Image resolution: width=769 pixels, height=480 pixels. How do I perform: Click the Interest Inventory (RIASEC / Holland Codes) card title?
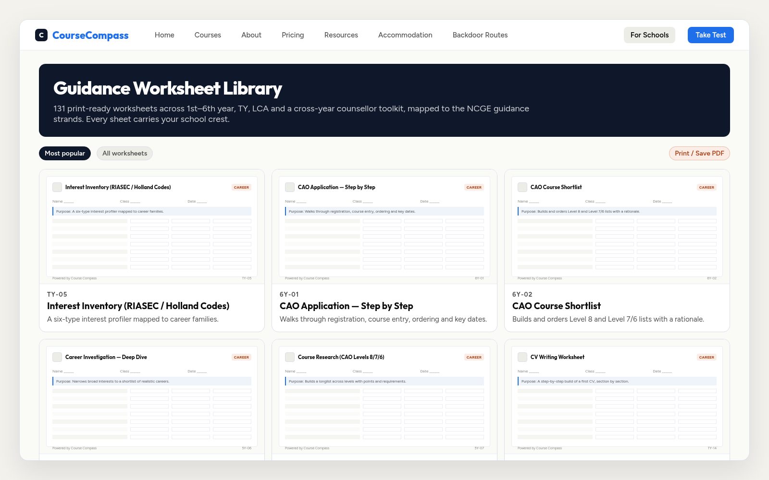coord(138,306)
